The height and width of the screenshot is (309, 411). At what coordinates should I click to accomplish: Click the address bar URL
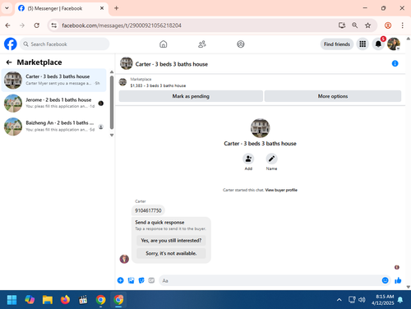(122, 25)
